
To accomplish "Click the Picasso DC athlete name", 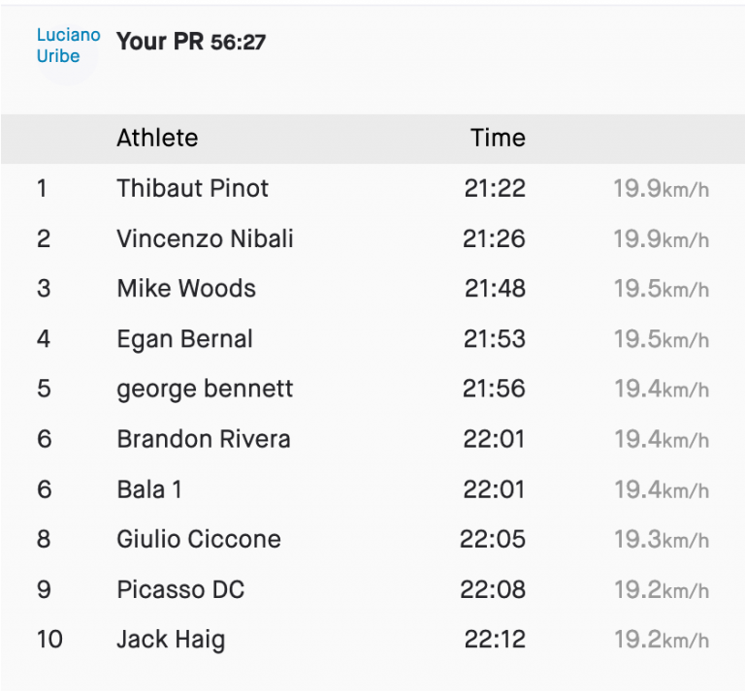I will [x=180, y=590].
